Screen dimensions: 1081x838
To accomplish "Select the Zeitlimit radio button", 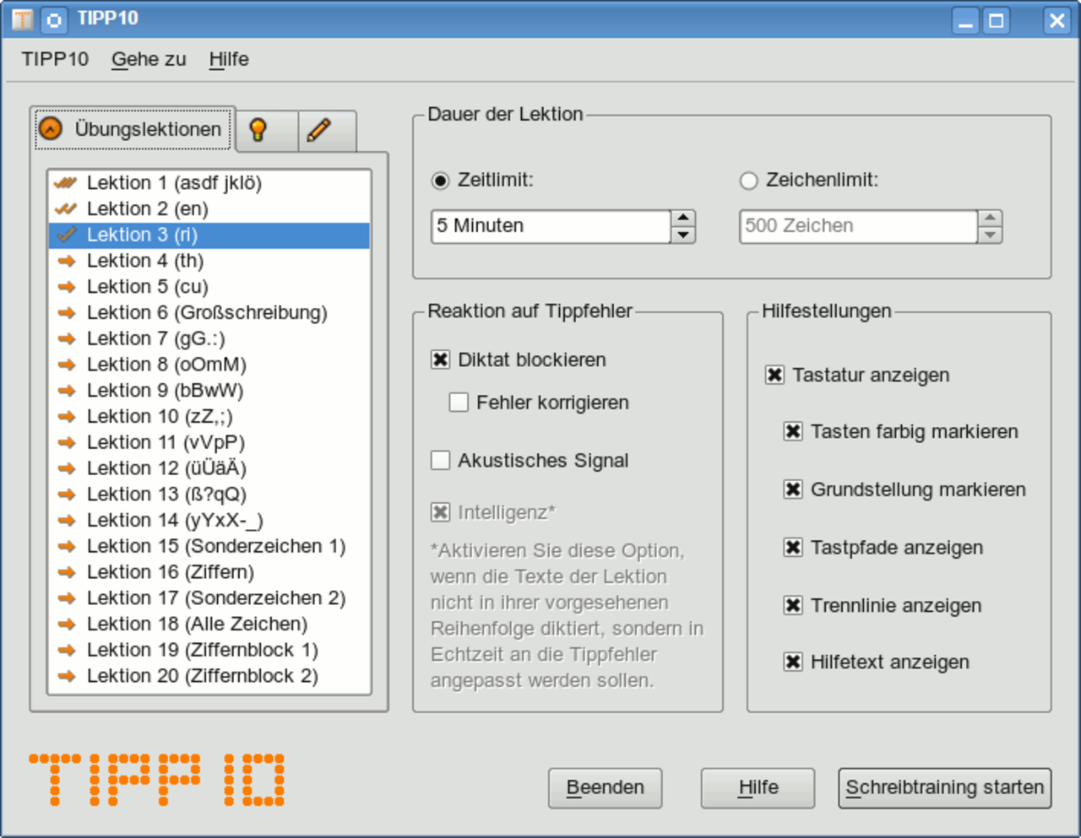I will pyautogui.click(x=440, y=181).
